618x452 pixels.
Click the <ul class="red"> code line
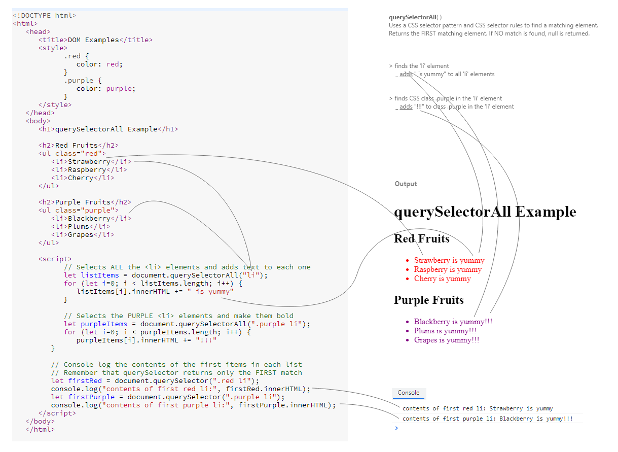point(72,153)
